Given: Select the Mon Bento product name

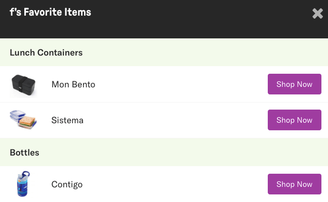Looking at the screenshot, I should point(73,84).
